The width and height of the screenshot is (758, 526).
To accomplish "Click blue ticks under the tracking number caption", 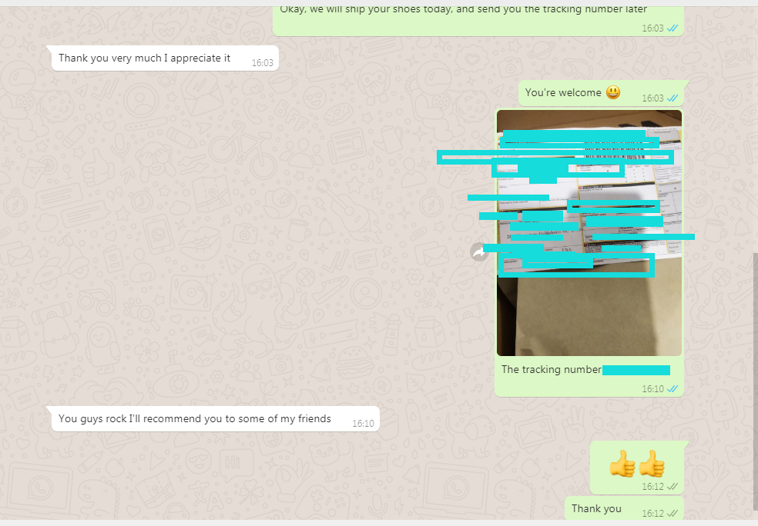I will 672,389.
